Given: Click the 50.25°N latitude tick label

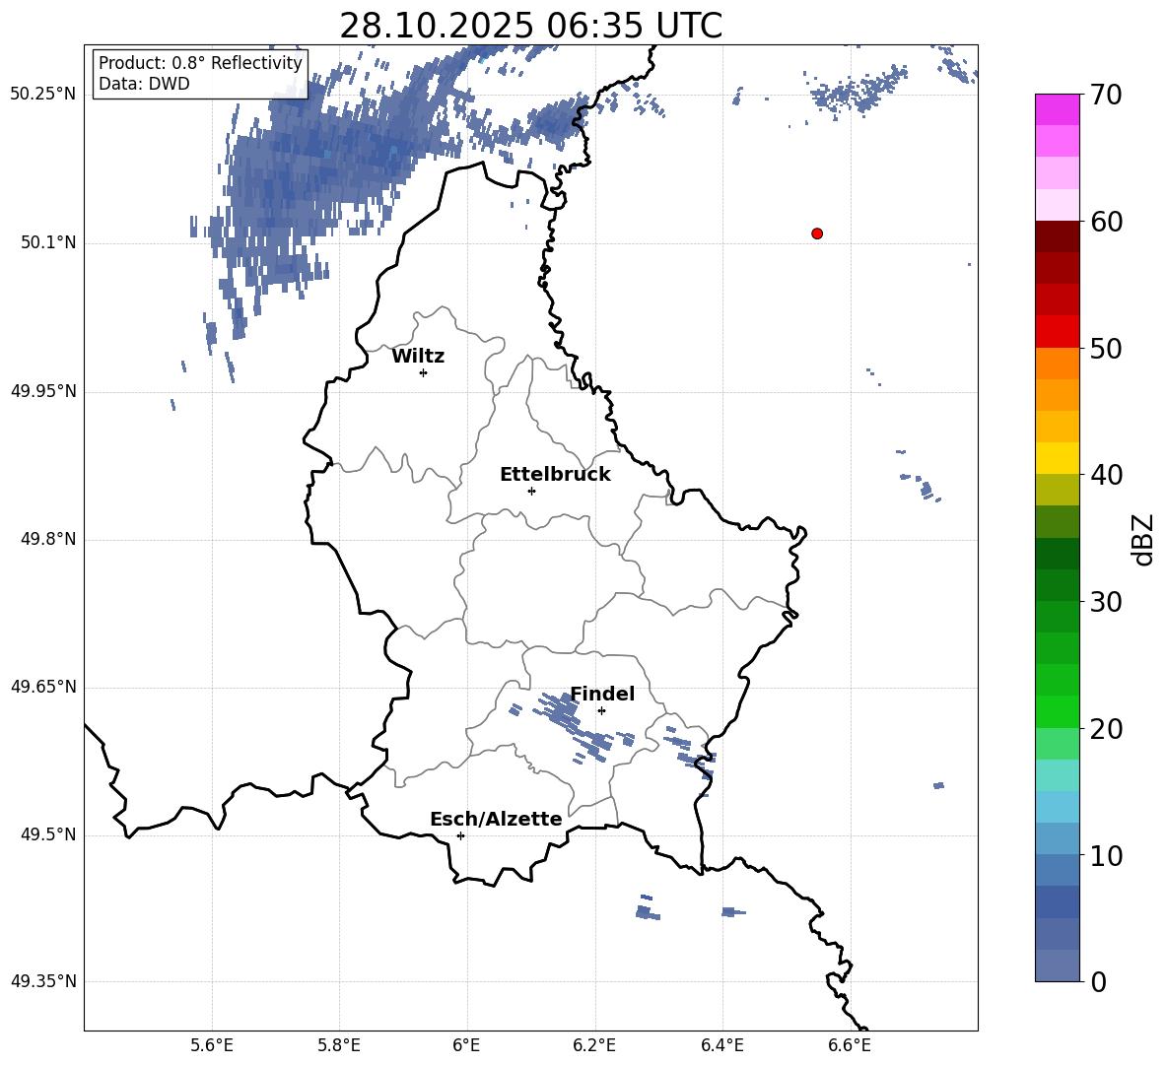Looking at the screenshot, I should point(43,95).
